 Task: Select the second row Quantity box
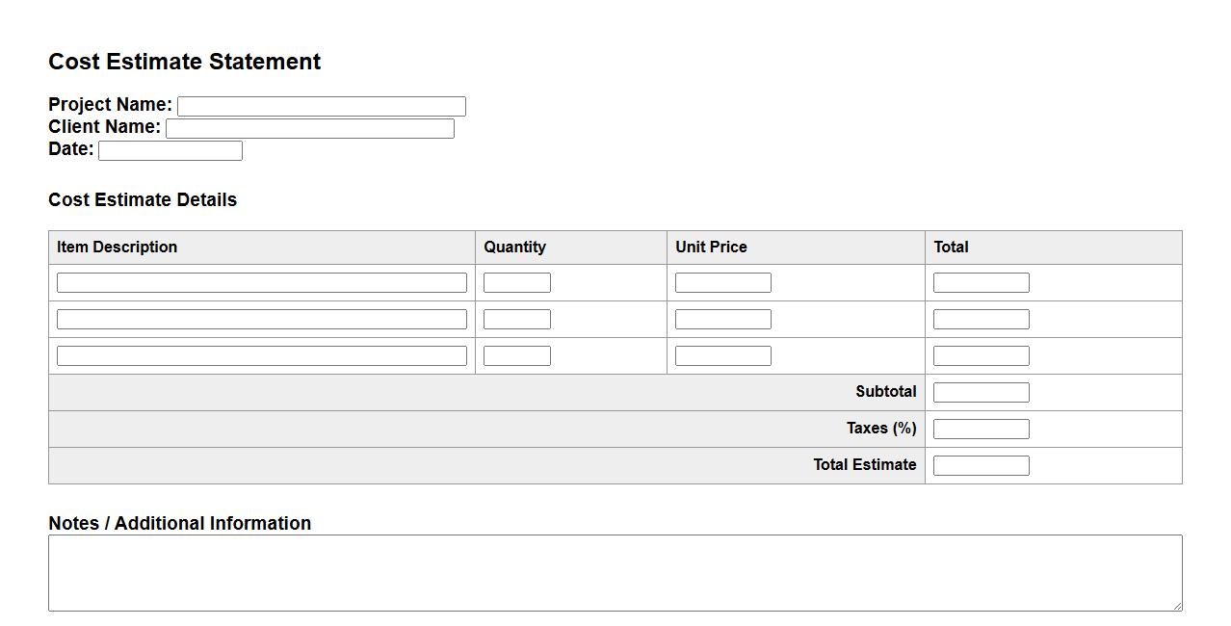coord(516,319)
